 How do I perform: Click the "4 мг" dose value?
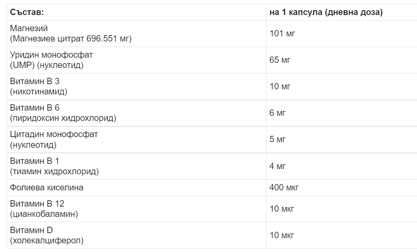278,166
